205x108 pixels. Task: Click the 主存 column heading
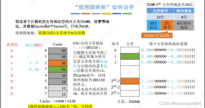[130, 44]
